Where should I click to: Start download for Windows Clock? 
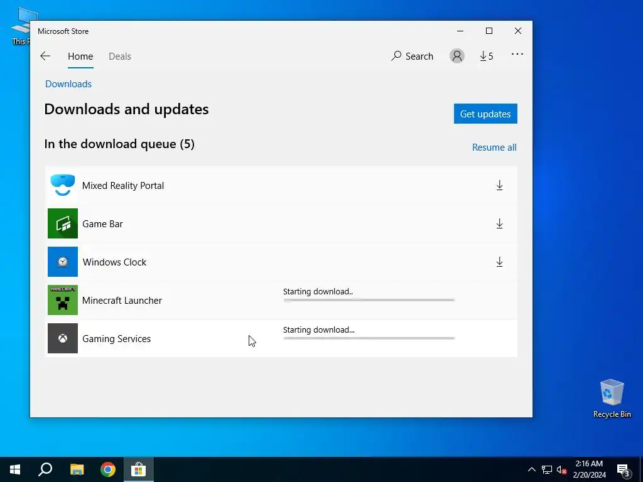tap(499, 262)
